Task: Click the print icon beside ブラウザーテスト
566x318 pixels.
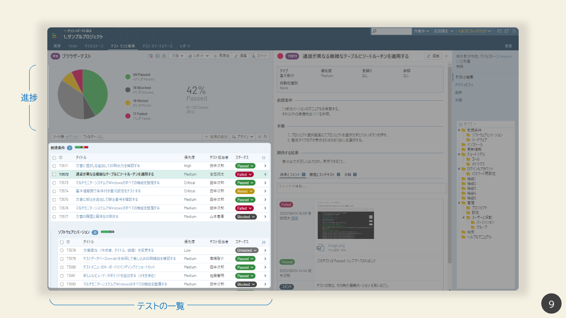Action: point(157,56)
